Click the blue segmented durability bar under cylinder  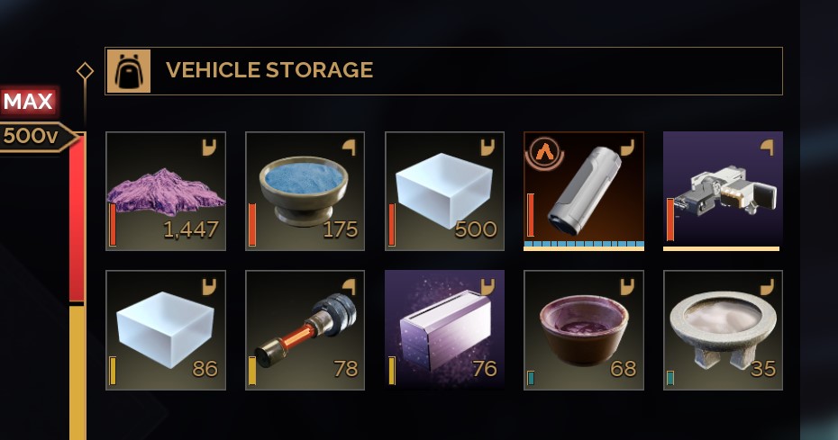(584, 245)
